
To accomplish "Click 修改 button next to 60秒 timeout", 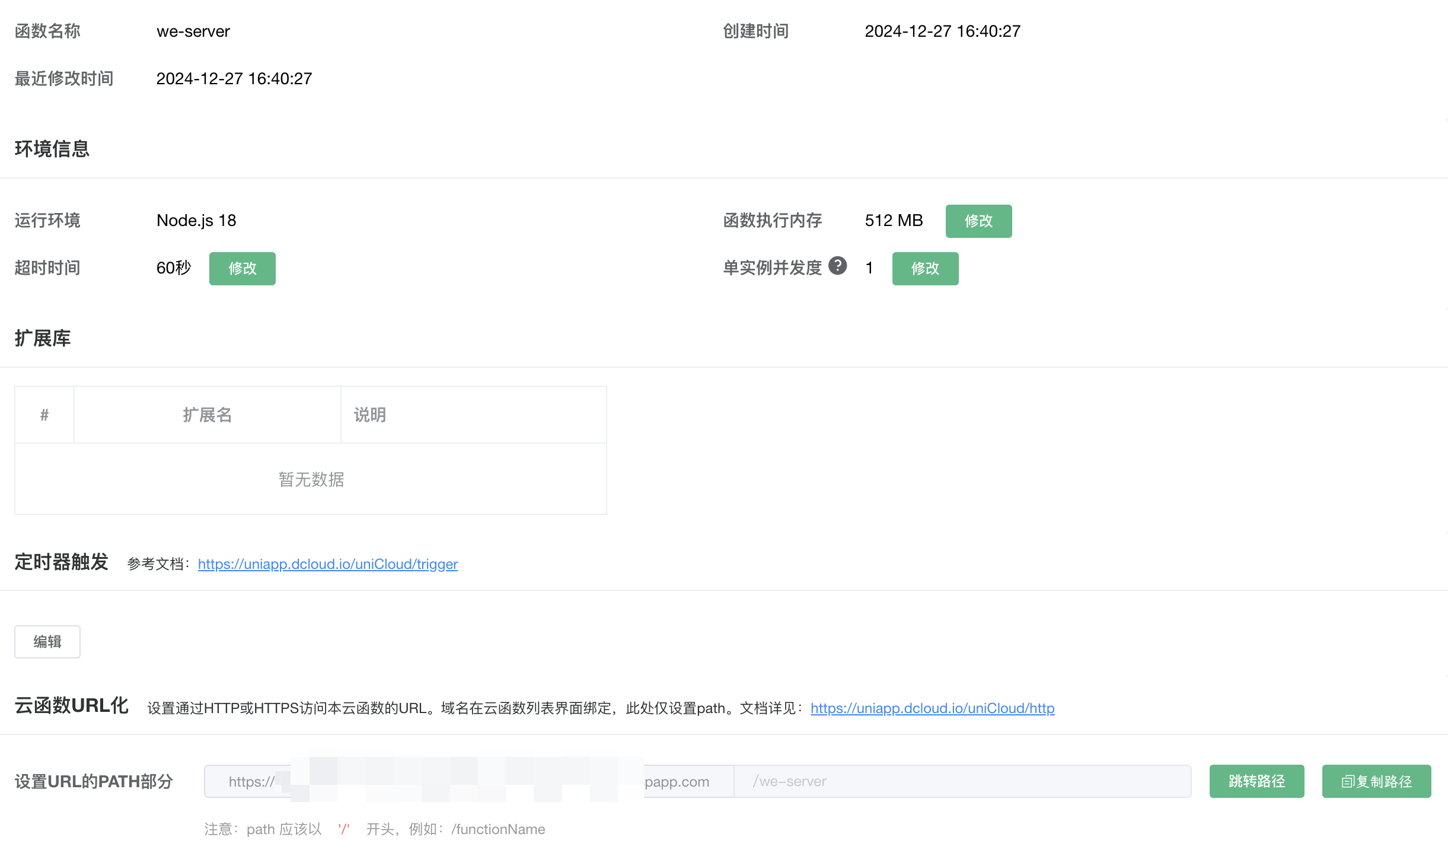I will click(x=242, y=268).
